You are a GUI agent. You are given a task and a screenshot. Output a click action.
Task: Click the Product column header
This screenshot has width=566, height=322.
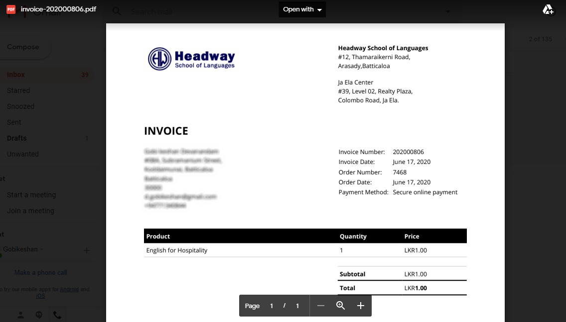158,236
